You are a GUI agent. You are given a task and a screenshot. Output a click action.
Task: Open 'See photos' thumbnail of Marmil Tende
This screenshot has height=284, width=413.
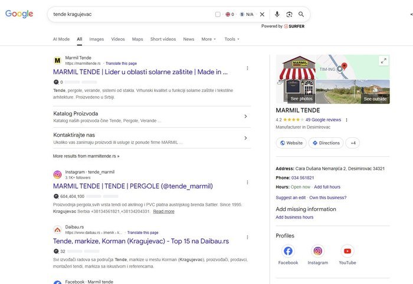point(296,80)
